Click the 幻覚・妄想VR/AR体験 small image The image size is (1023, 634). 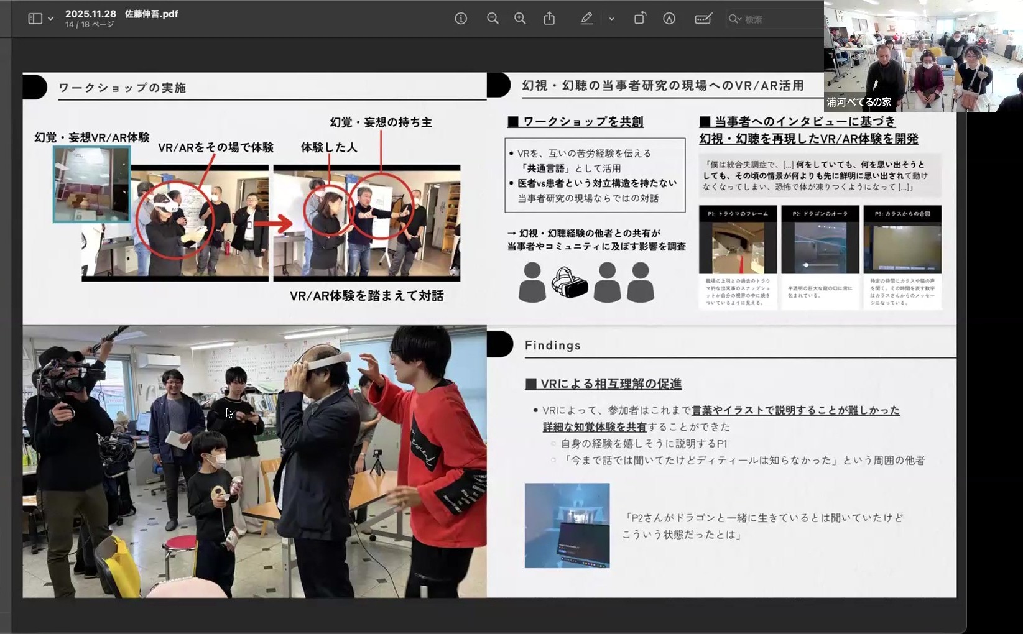click(x=91, y=184)
